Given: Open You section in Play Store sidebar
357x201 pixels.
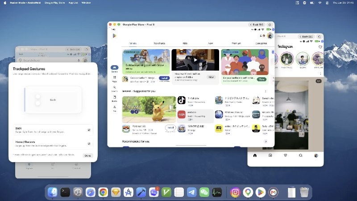Looking at the screenshot, I should click(x=115, y=109).
